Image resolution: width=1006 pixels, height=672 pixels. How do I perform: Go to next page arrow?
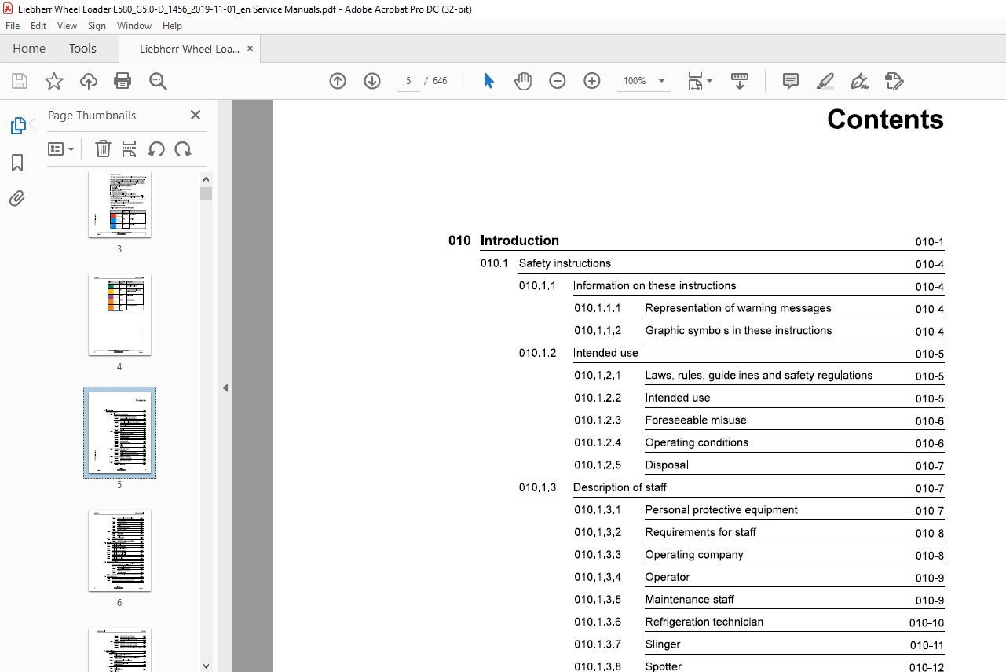coord(372,81)
